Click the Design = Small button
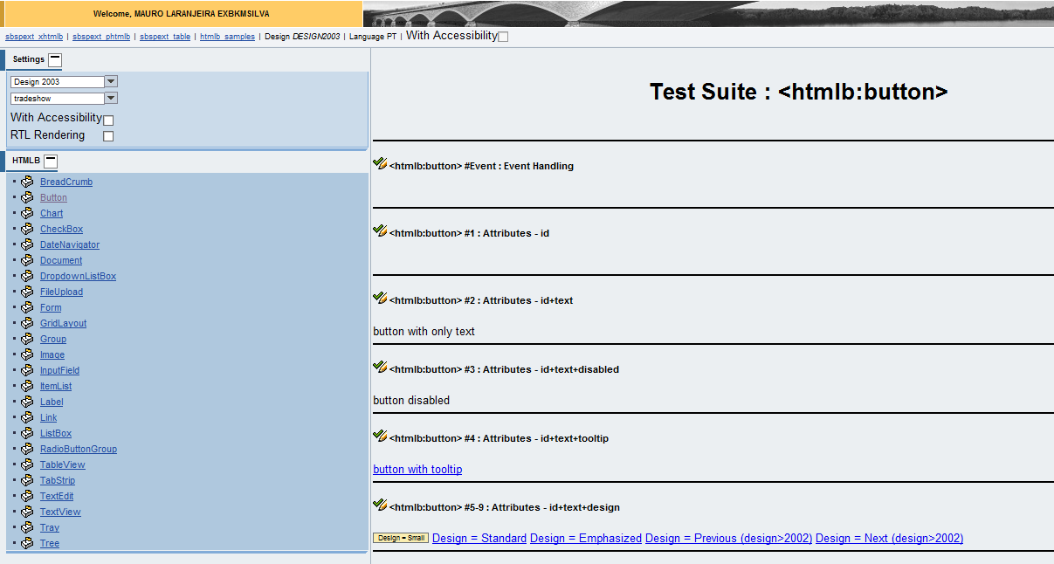1054x564 pixels. [x=401, y=538]
